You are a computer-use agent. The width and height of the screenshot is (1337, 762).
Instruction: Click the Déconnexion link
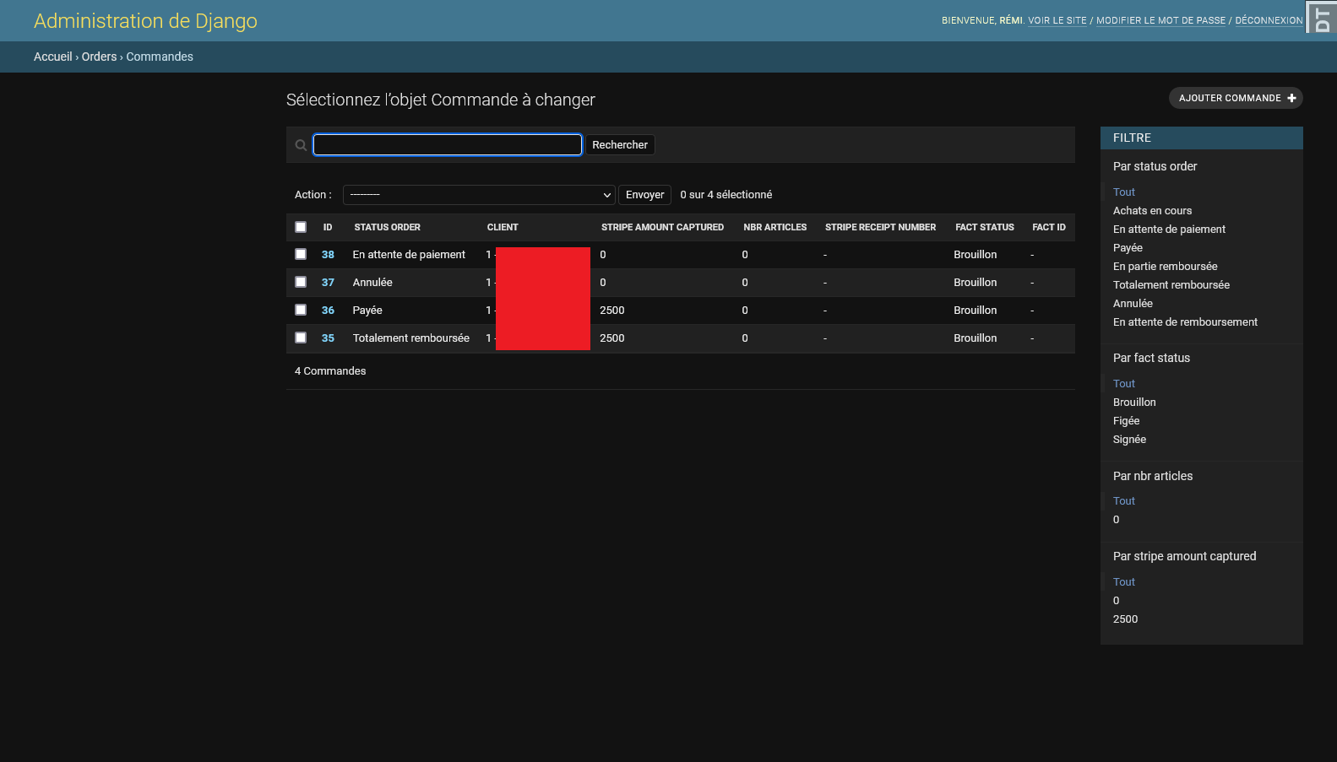[x=1269, y=20]
